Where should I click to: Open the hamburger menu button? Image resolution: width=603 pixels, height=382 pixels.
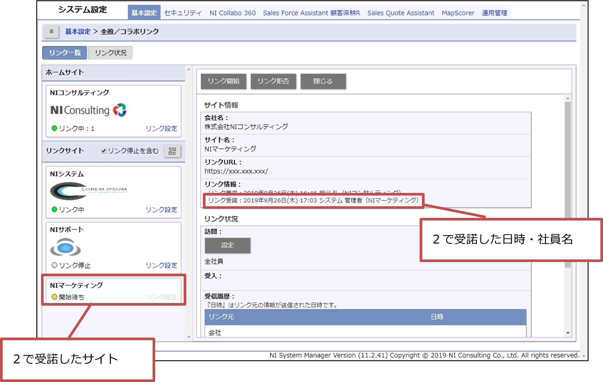point(51,31)
